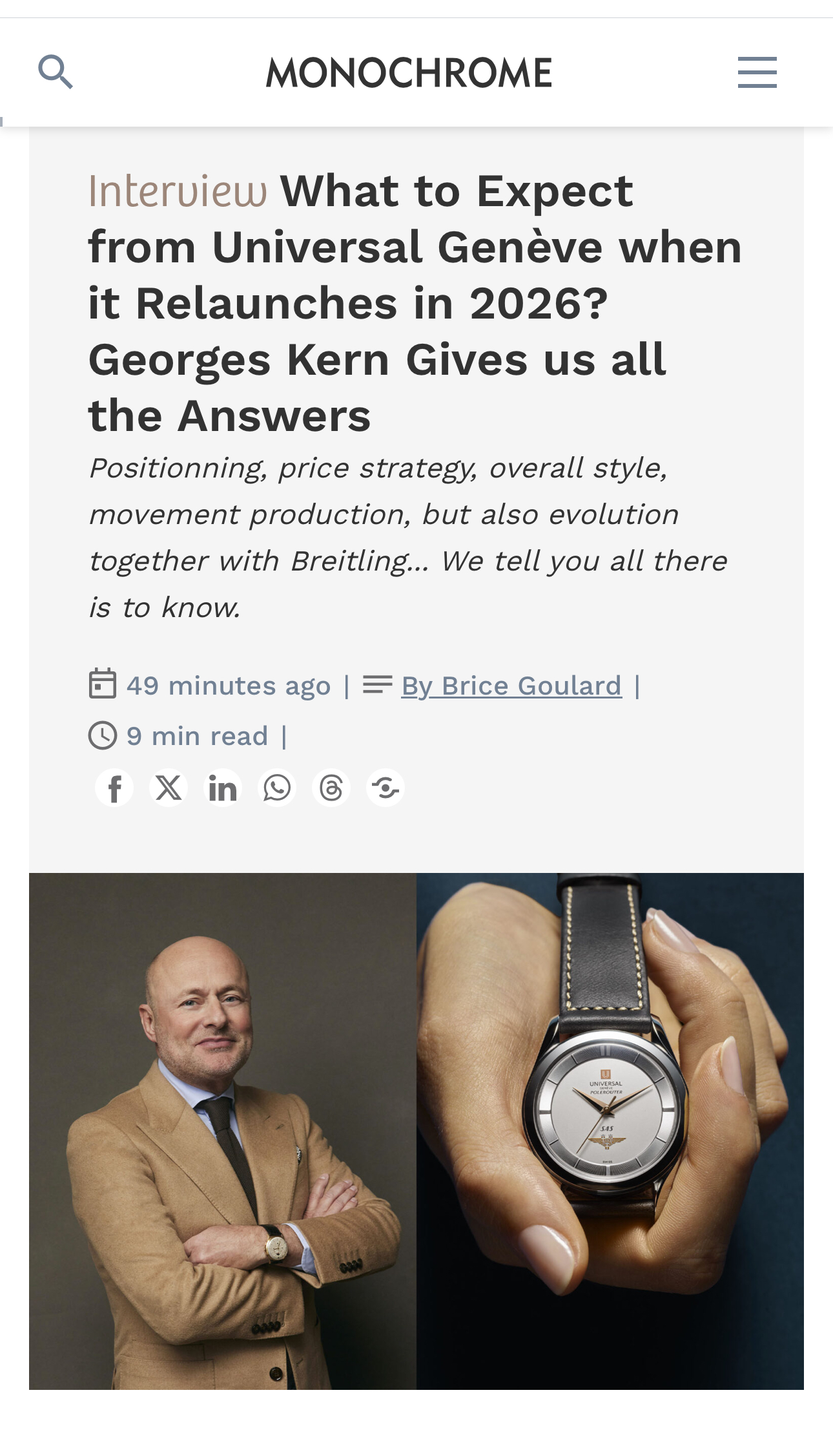
Task: Open the portrait photo of man in tan blazer
Action: click(223, 1131)
